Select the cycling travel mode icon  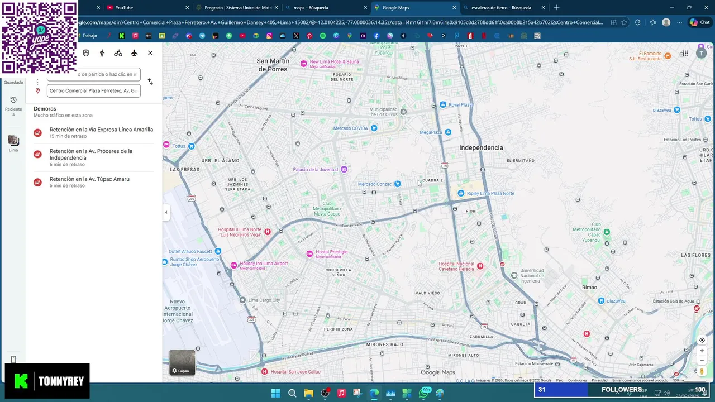(118, 53)
